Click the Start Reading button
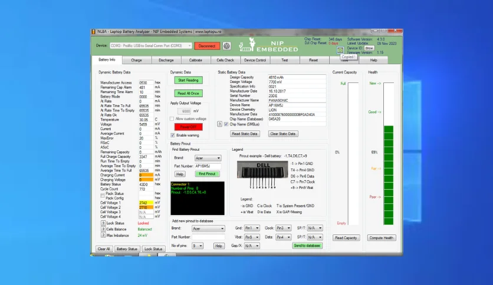 [188, 80]
